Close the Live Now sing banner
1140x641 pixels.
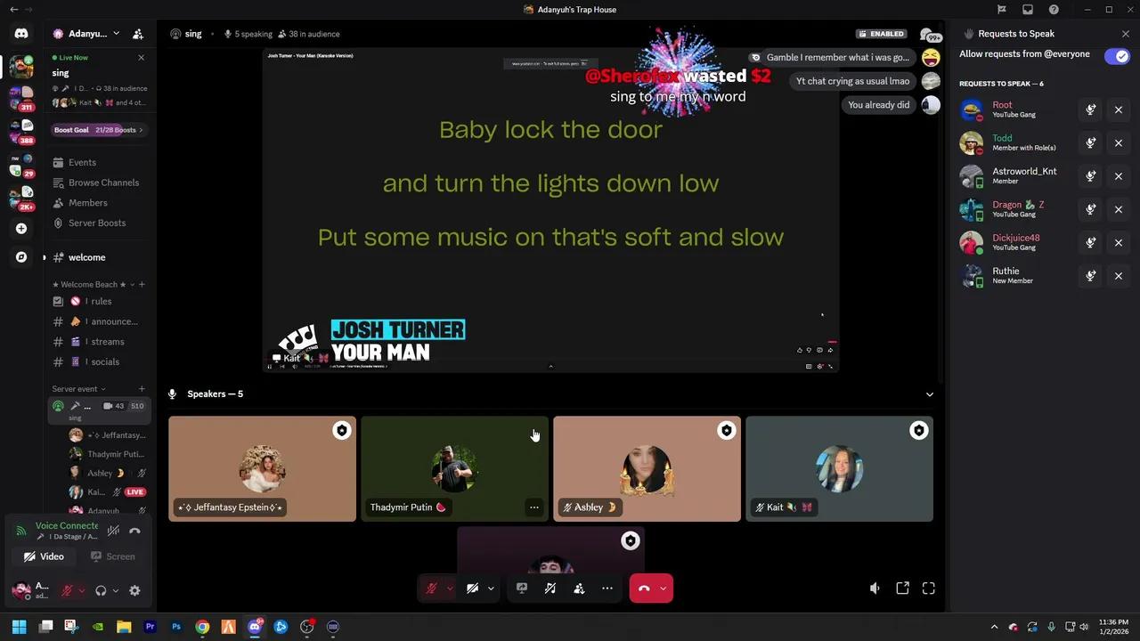point(141,58)
